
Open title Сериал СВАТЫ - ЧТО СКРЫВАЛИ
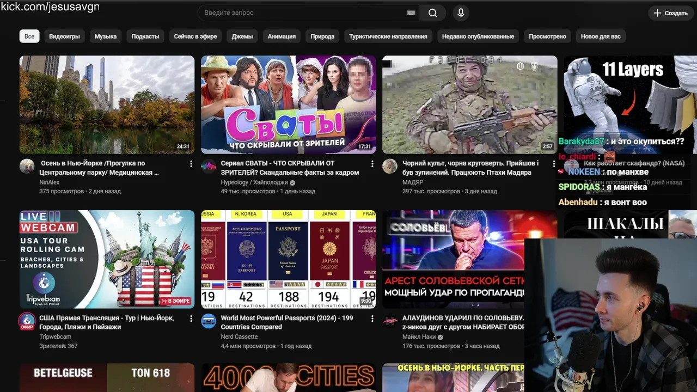[290, 168]
